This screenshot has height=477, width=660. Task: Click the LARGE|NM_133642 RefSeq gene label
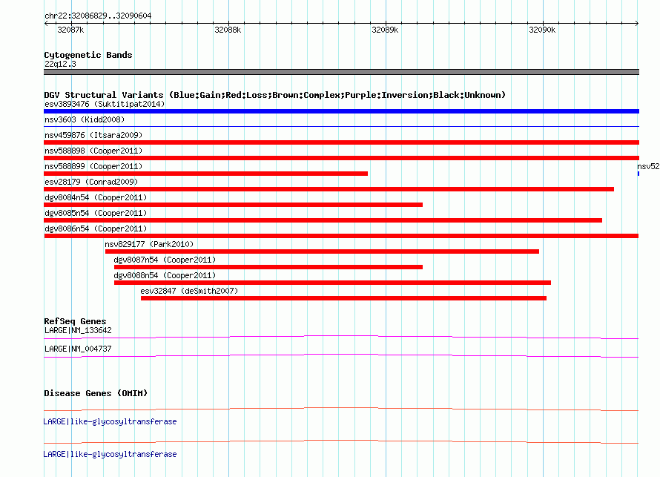click(78, 330)
